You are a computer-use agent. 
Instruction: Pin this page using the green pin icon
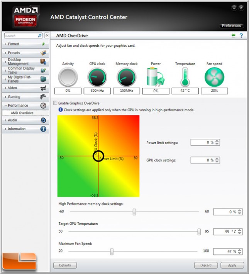pyautogui.click(x=233, y=35)
